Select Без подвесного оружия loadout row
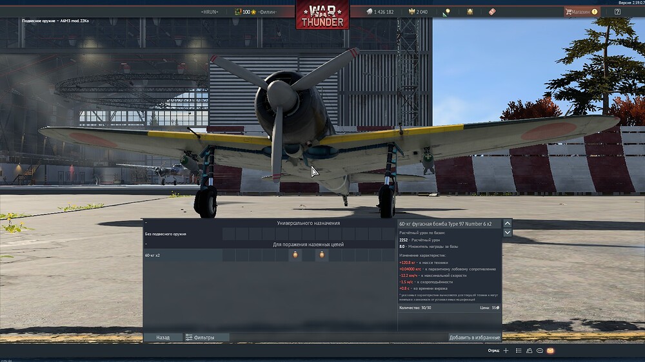 pos(269,234)
